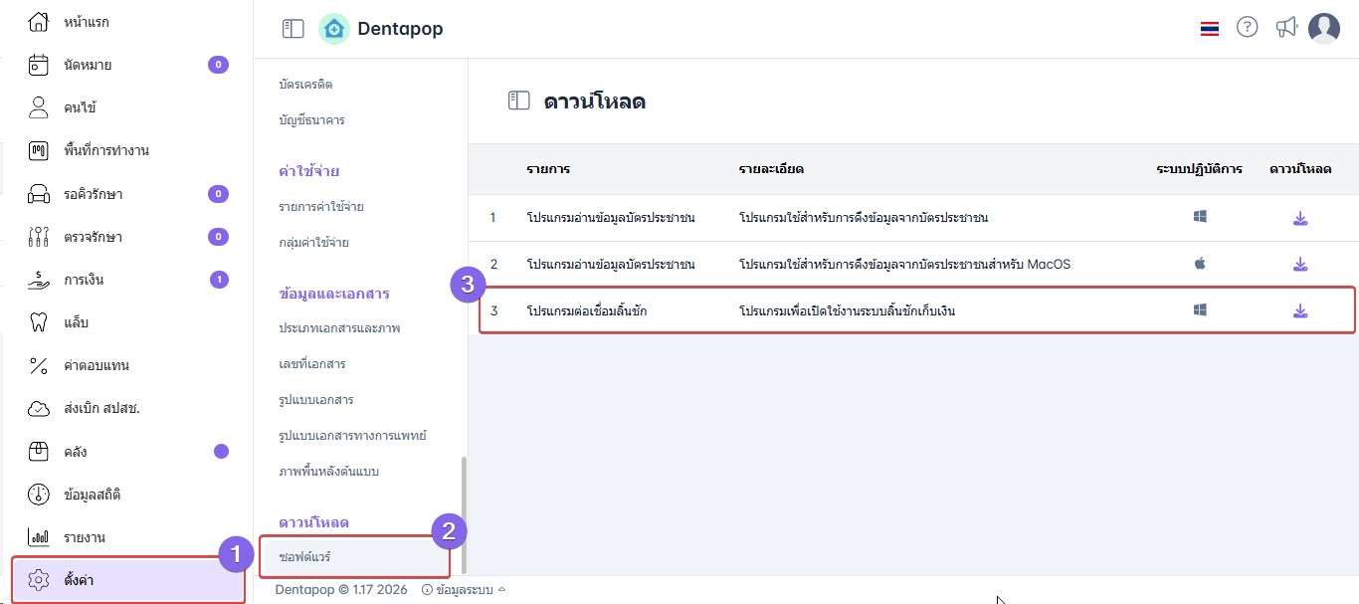This screenshot has width=1359, height=604.
Task: Select row text โปรแกรมต่อเชื่อมลิ้นชัก
Action: click(x=587, y=311)
